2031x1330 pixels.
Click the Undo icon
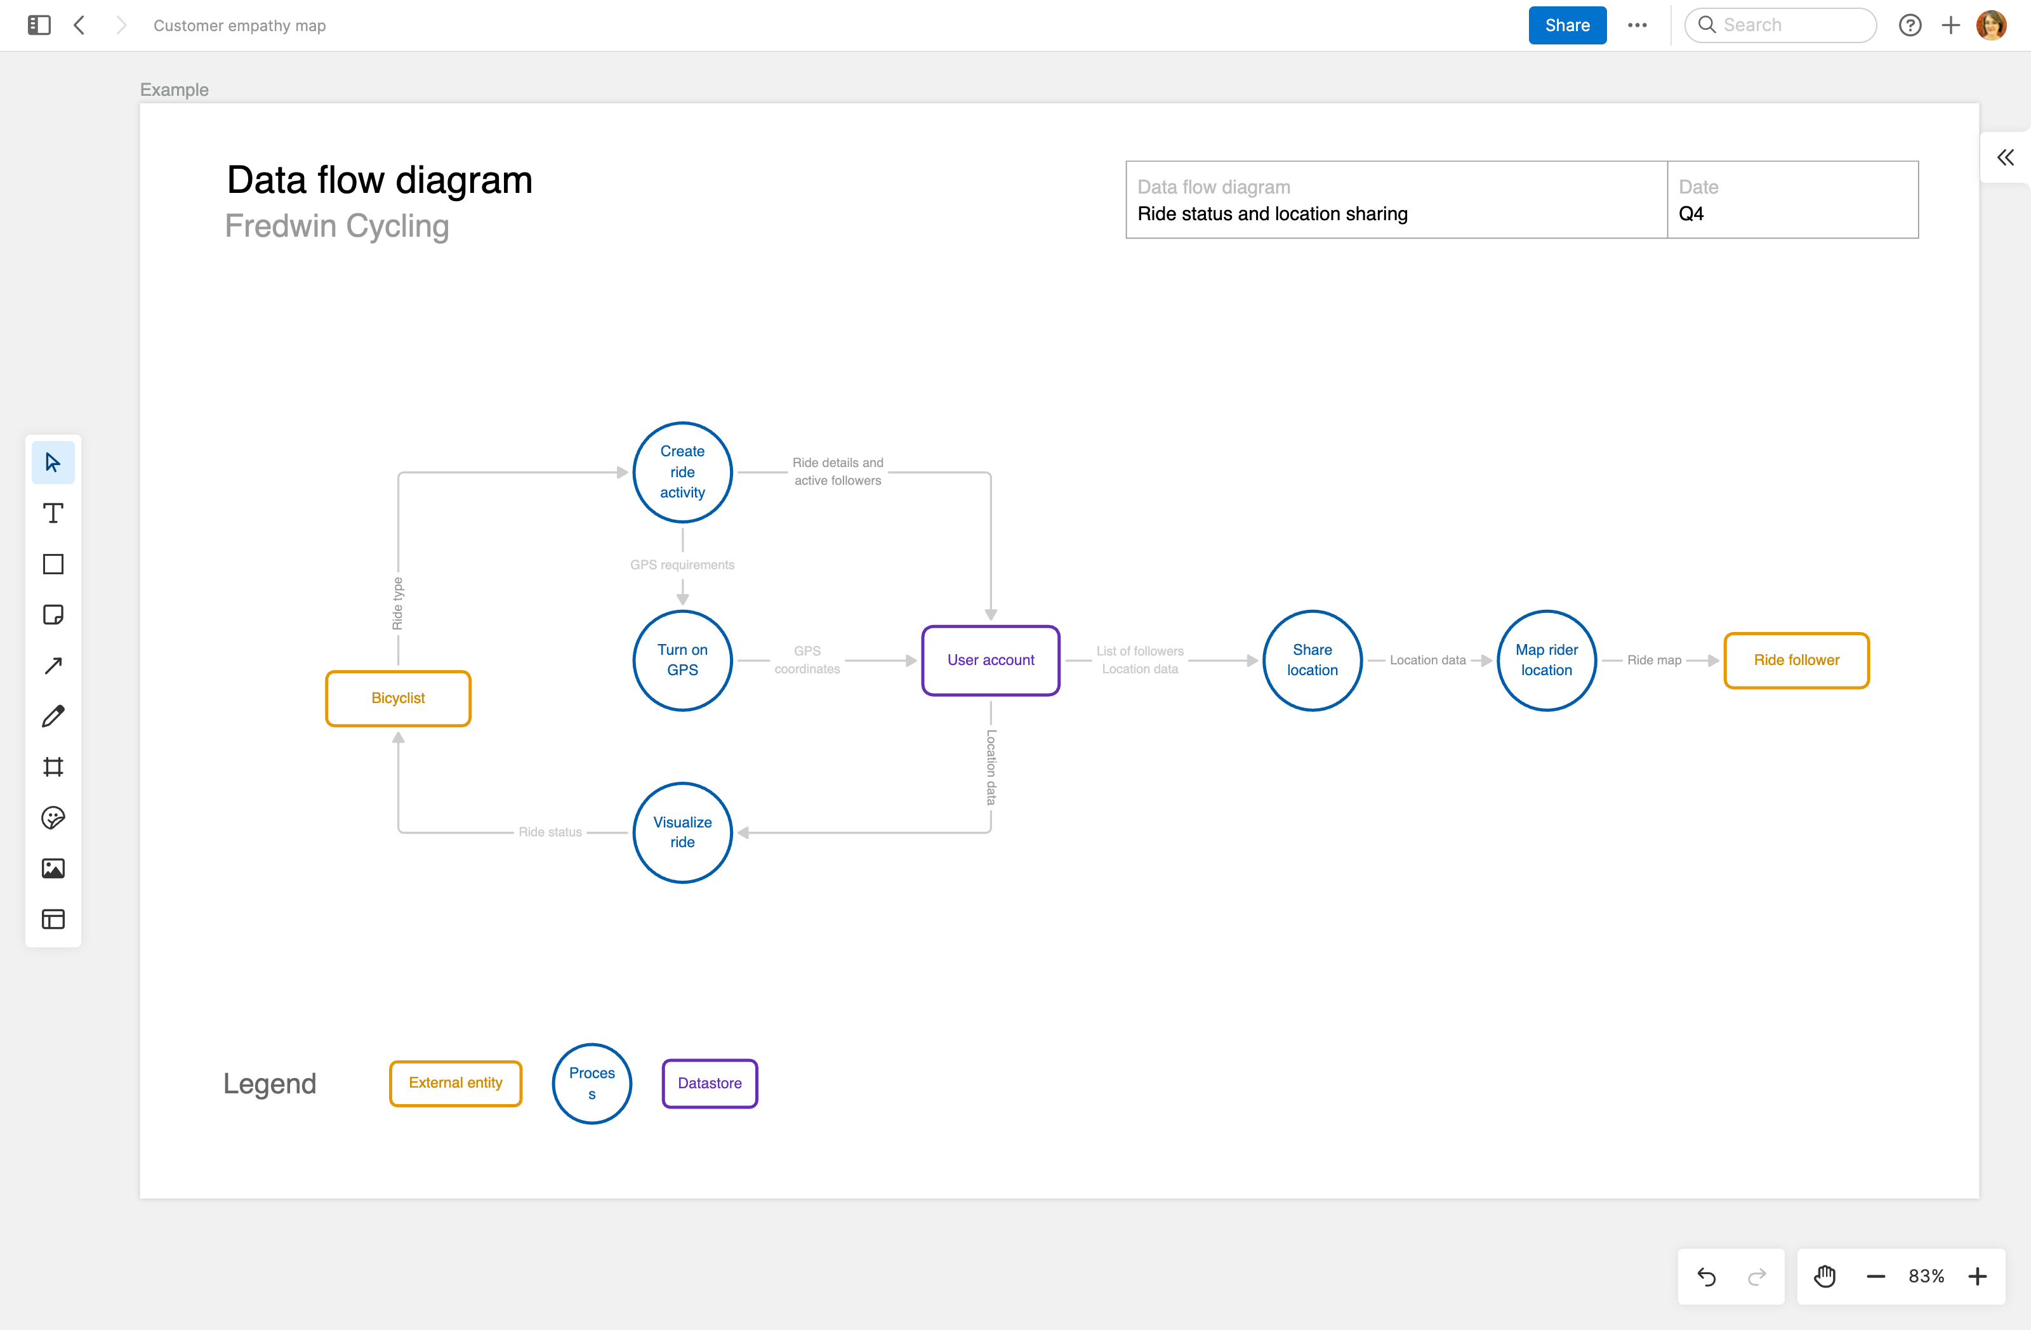click(x=1706, y=1276)
